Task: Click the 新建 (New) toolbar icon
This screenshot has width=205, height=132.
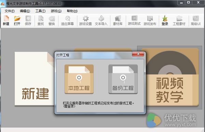Action: click(x=6, y=20)
